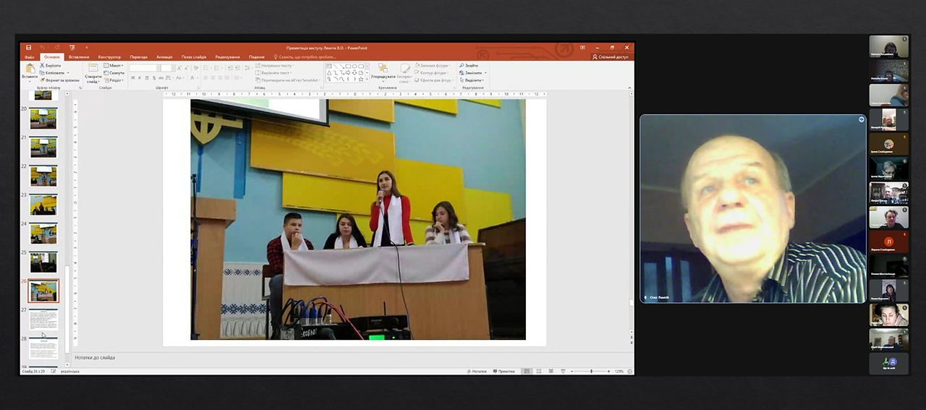
Task: Switch to Review (Рецензування) tab
Action: pyautogui.click(x=227, y=57)
